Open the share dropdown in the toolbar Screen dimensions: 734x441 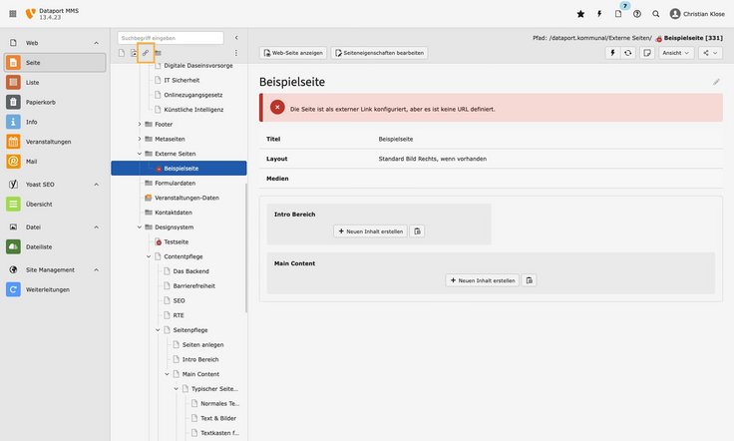click(x=709, y=53)
